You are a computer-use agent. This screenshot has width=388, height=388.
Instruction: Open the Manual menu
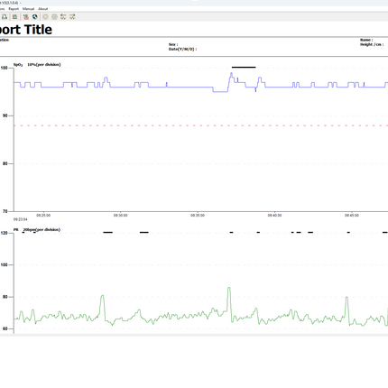(28, 9)
